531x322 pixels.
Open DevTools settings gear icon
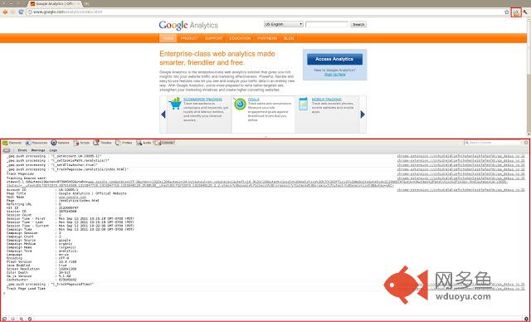coord(526,319)
